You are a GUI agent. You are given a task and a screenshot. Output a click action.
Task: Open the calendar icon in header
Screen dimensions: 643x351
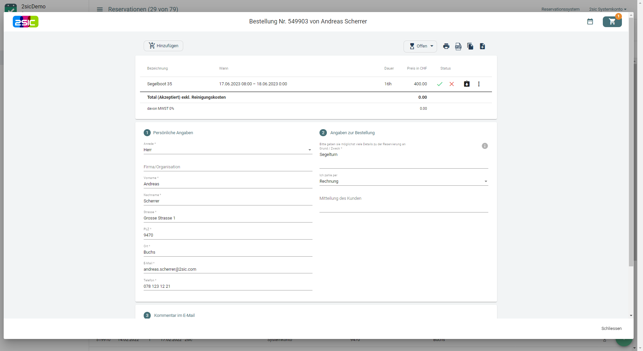(590, 21)
